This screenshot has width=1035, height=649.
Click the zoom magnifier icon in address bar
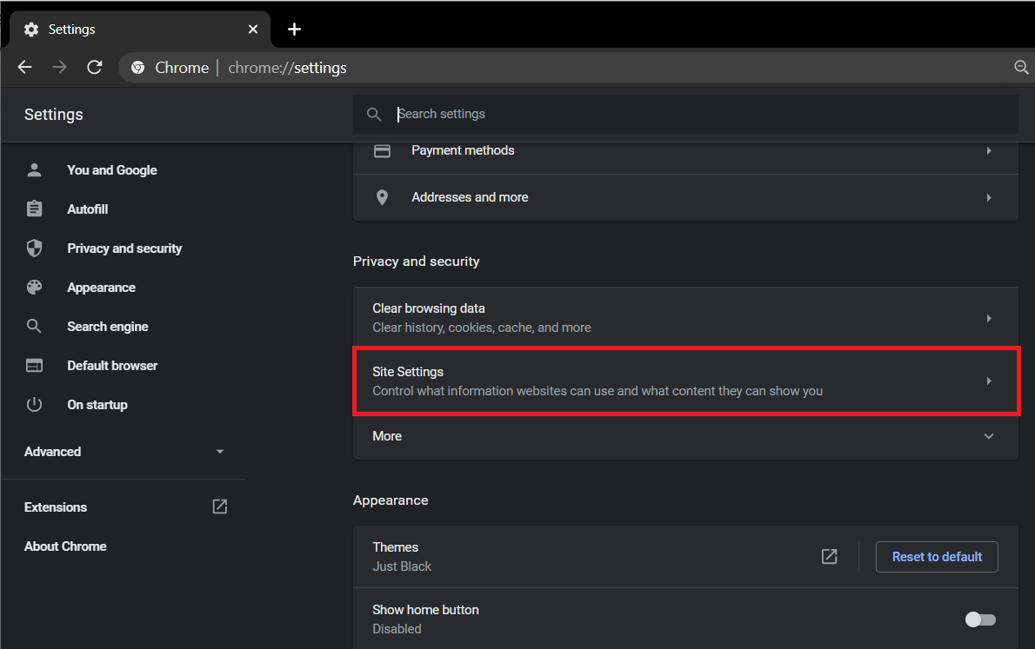point(1021,68)
